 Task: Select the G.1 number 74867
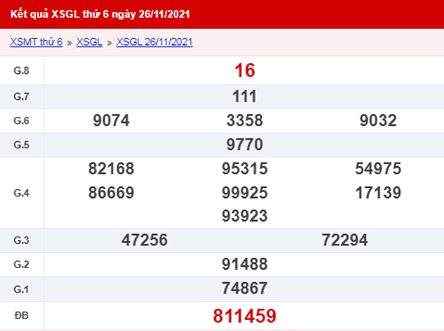pyautogui.click(x=245, y=288)
